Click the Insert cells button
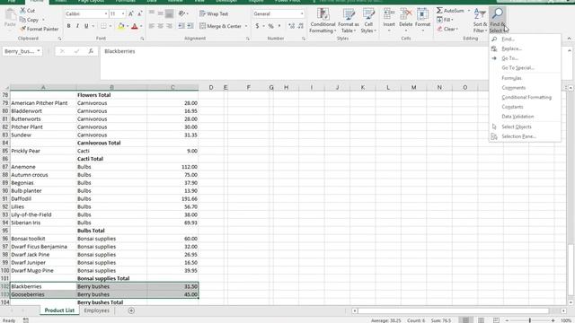Viewport: 575px width, 323px height. 389,19
